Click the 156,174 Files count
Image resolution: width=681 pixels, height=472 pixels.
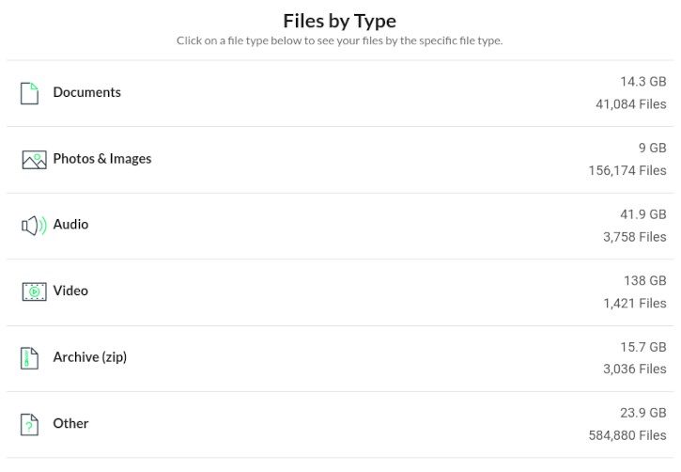pyautogui.click(x=627, y=170)
